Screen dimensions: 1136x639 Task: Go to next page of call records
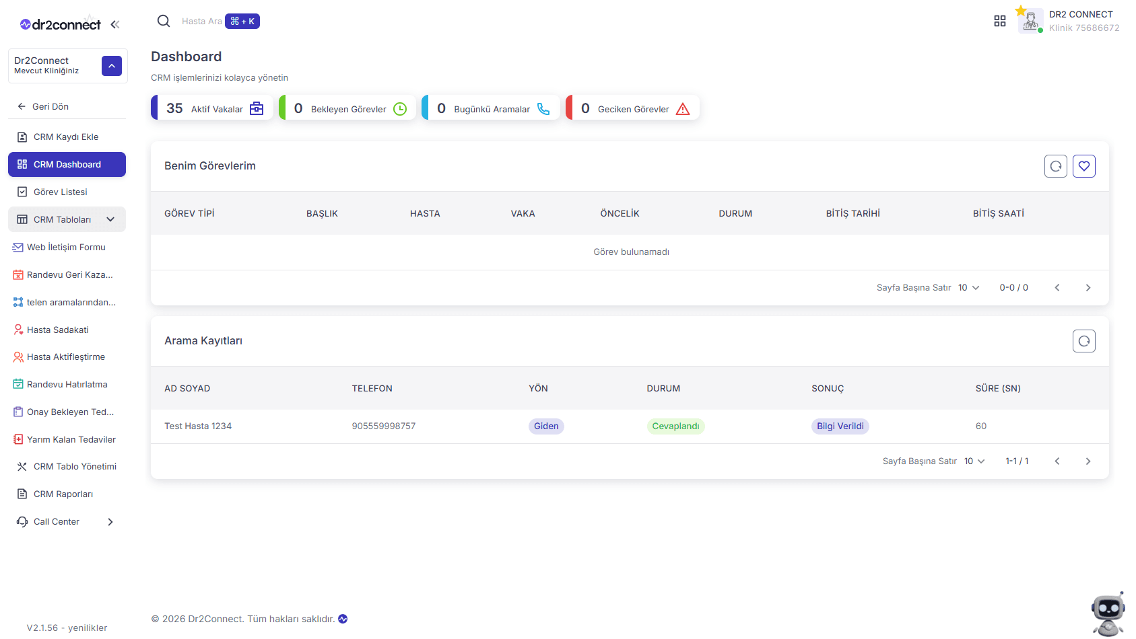[x=1088, y=461]
